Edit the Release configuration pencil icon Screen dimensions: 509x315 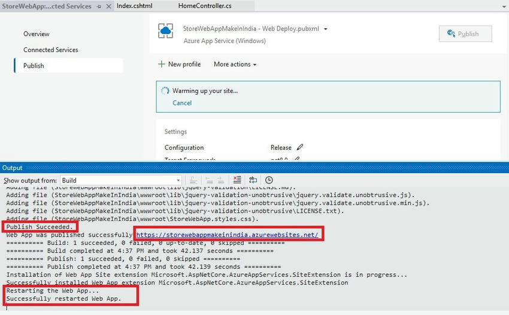pyautogui.click(x=300, y=147)
